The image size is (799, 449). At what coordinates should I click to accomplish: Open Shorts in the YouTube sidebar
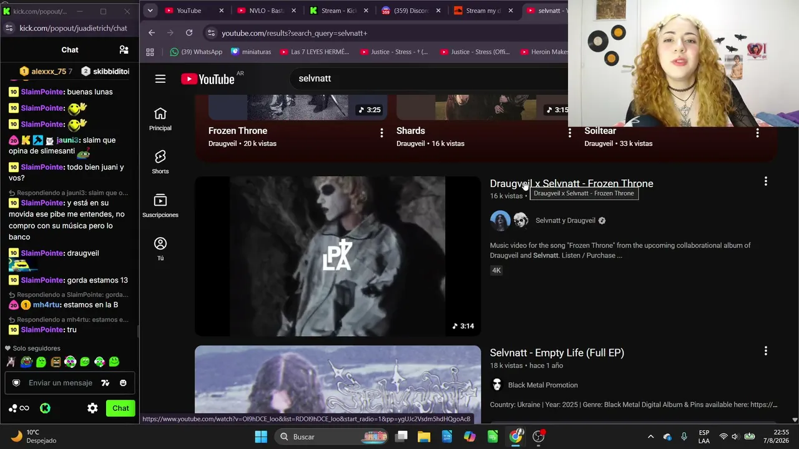tap(160, 162)
